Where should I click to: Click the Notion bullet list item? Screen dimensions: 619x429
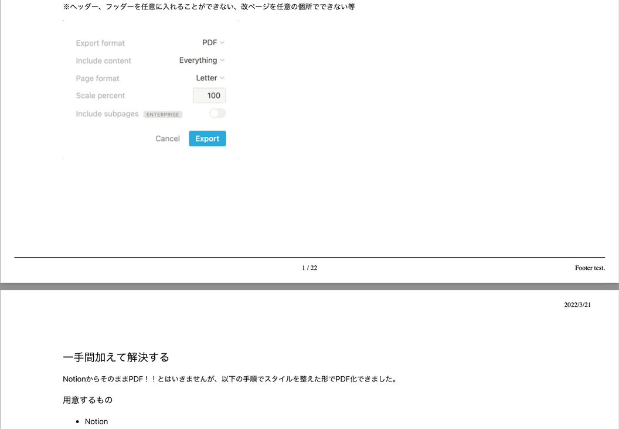tap(96, 421)
